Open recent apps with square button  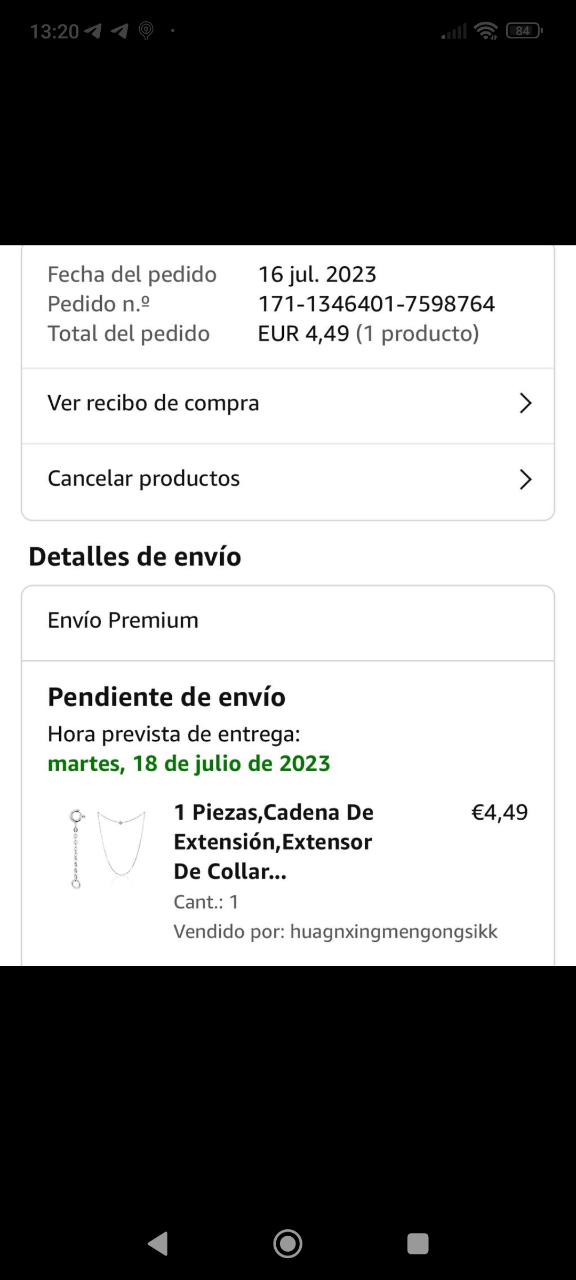tap(418, 1244)
